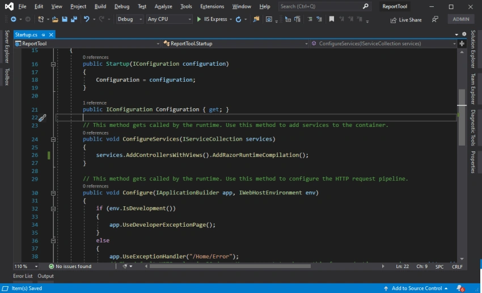Open the ReportTool project navigation dropdown
The height and width of the screenshot is (293, 482).
pyautogui.click(x=87, y=44)
